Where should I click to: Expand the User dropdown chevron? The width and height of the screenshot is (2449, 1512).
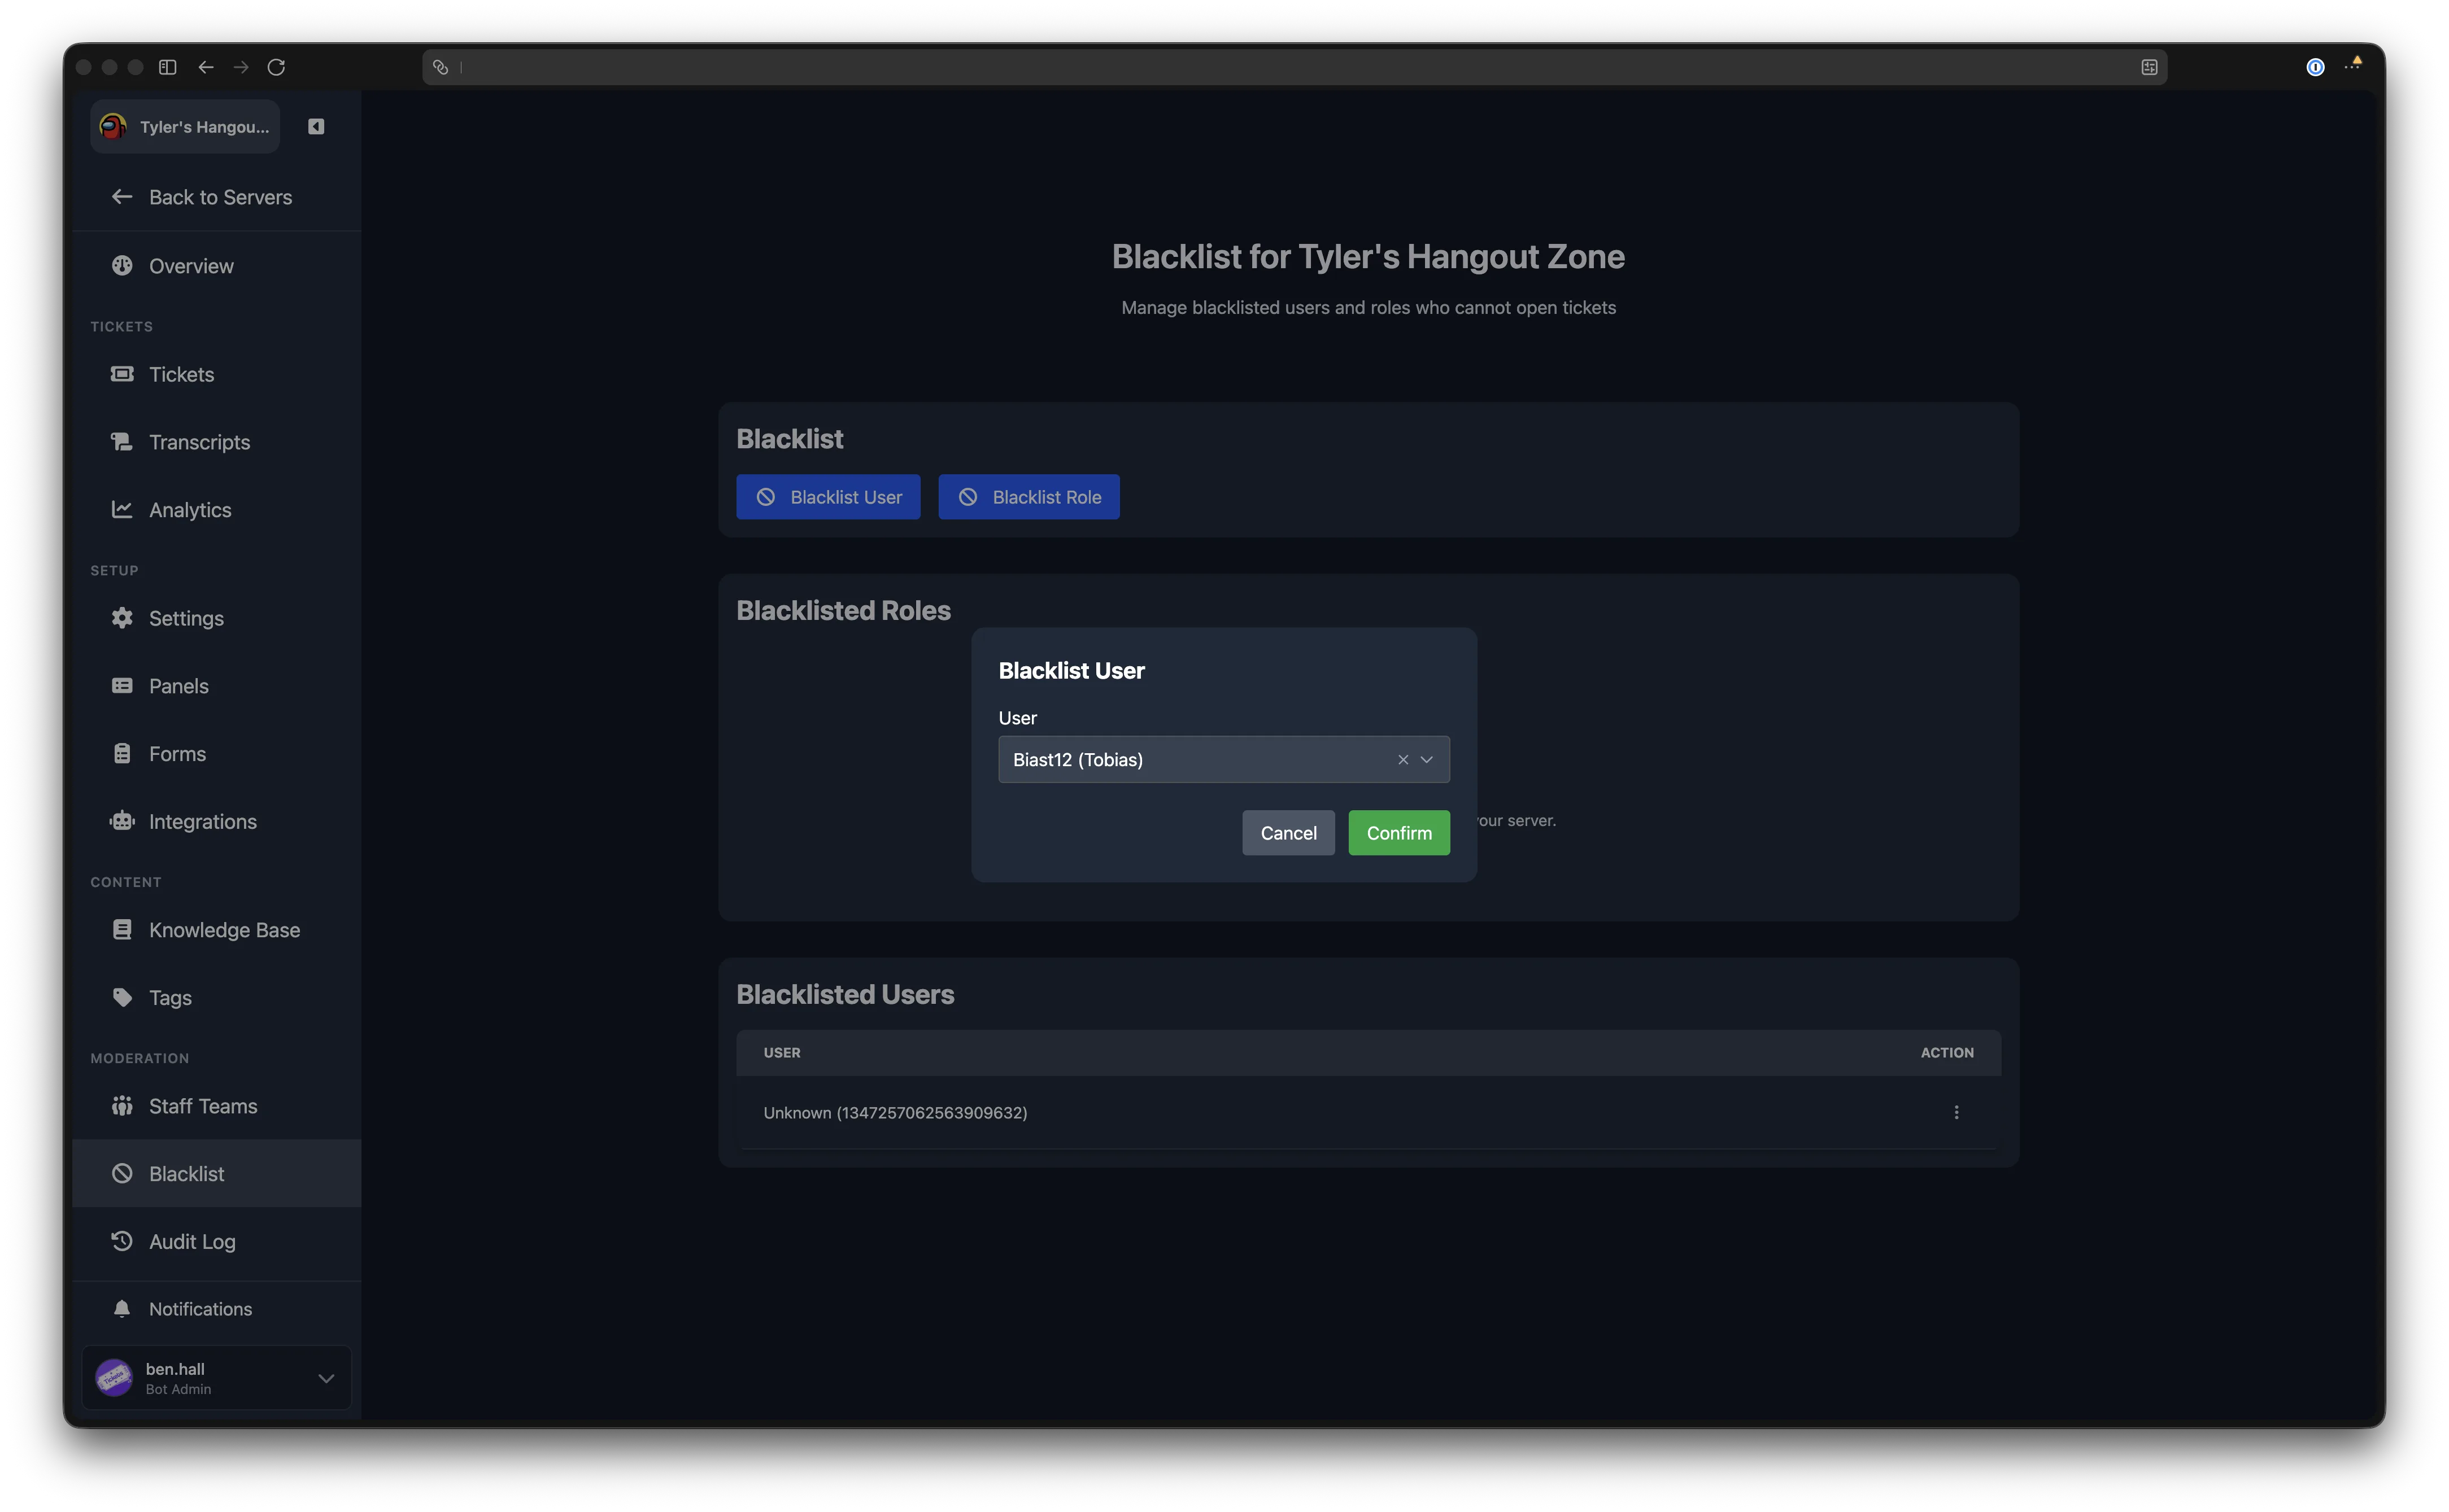click(x=1427, y=760)
